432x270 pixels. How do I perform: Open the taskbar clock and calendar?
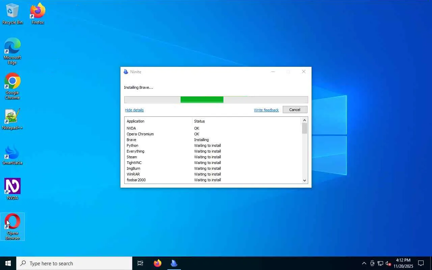point(403,263)
